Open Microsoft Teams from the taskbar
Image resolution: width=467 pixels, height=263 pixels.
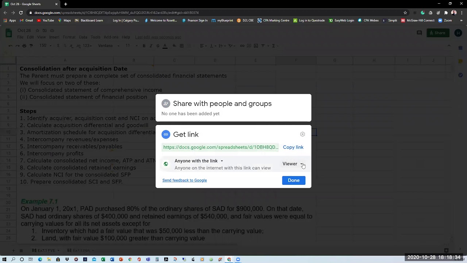click(148, 259)
